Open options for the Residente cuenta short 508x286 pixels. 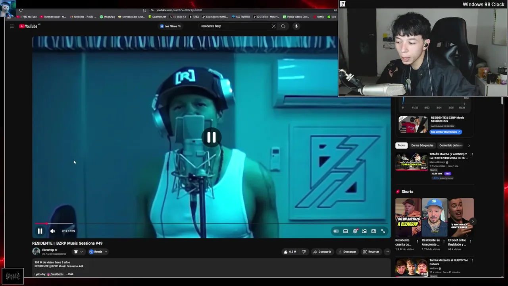pyautogui.click(x=417, y=241)
